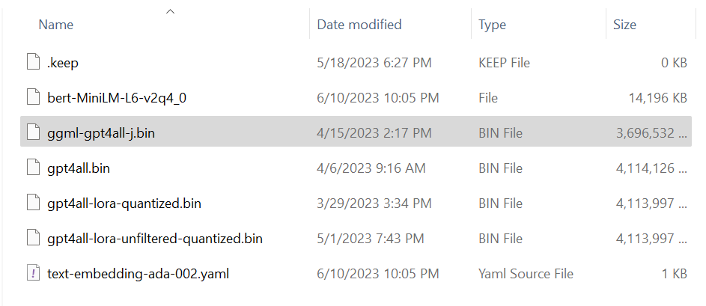The height and width of the screenshot is (306, 706).
Task: Sort files by the Name column
Action: 55,25
